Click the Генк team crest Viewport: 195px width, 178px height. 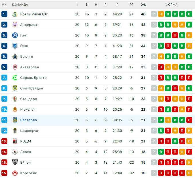point(15,46)
